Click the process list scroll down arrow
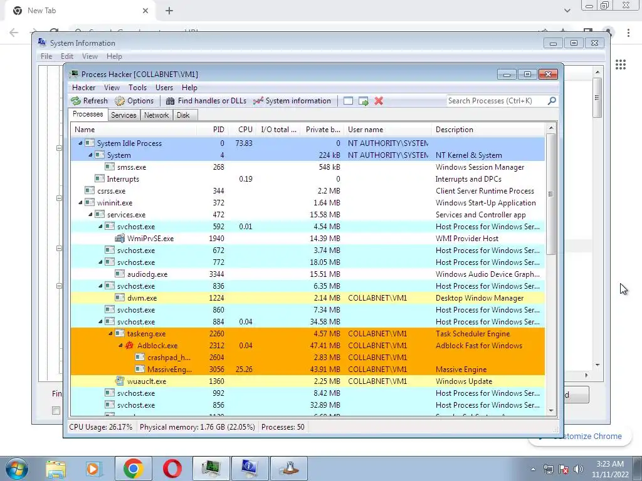642x481 pixels. tap(550, 410)
